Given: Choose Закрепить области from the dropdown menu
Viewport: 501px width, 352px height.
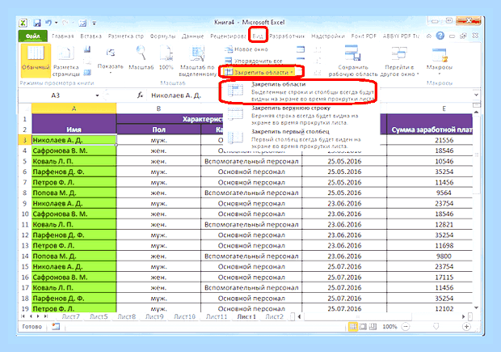Looking at the screenshot, I should click(299, 91).
